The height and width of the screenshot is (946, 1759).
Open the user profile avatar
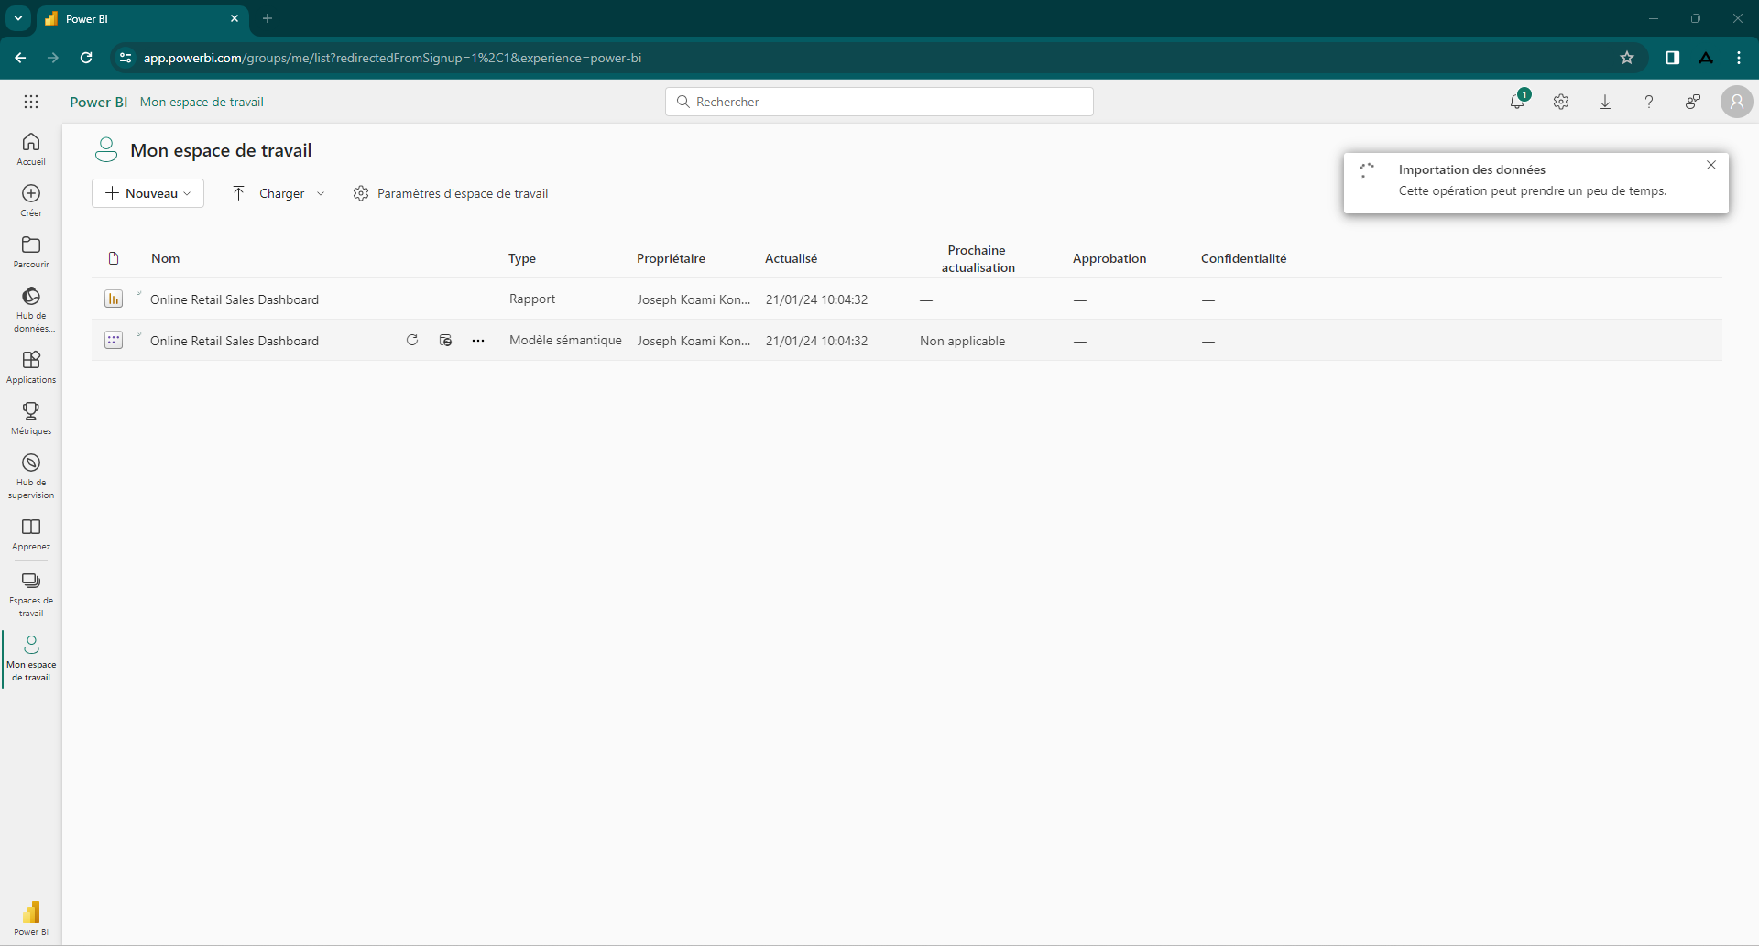coord(1736,102)
